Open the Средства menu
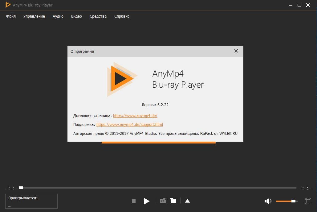The height and width of the screenshot is (212, 317). 98,16
